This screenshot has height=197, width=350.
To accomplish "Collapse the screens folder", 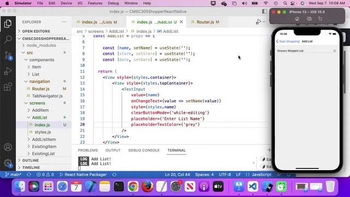I will click(x=37, y=103).
